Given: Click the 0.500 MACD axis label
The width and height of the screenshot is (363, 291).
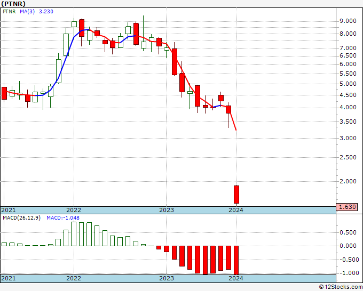Looking at the screenshot, I should click(x=348, y=232).
